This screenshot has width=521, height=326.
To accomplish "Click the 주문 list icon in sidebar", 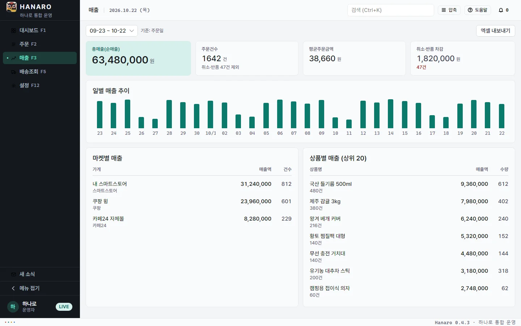I will (13, 44).
